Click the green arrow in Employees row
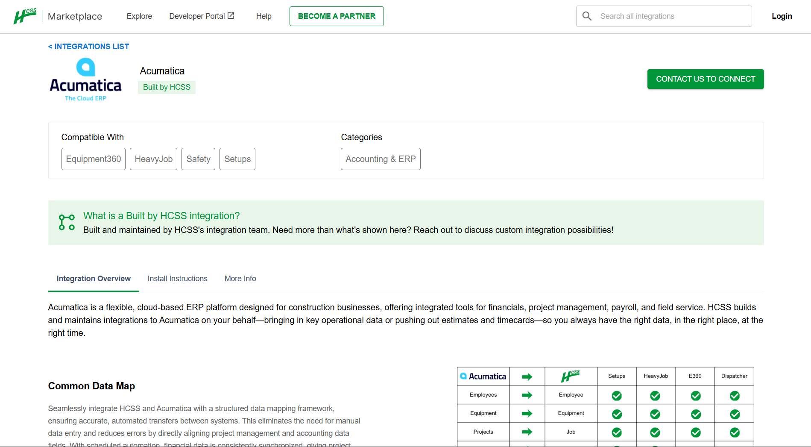This screenshot has height=447, width=811. point(527,395)
